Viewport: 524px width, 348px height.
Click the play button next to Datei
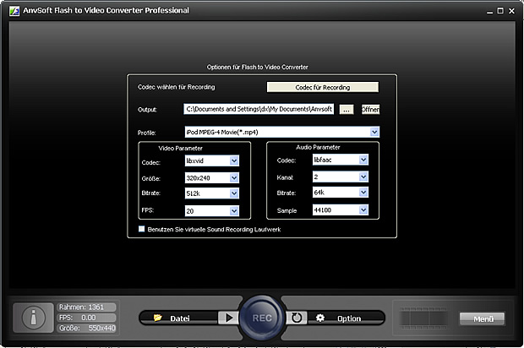[228, 318]
